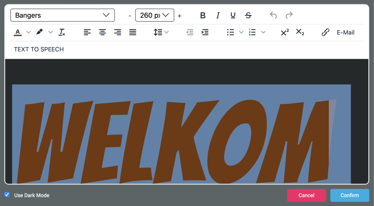Apply superscript formatting

click(285, 32)
